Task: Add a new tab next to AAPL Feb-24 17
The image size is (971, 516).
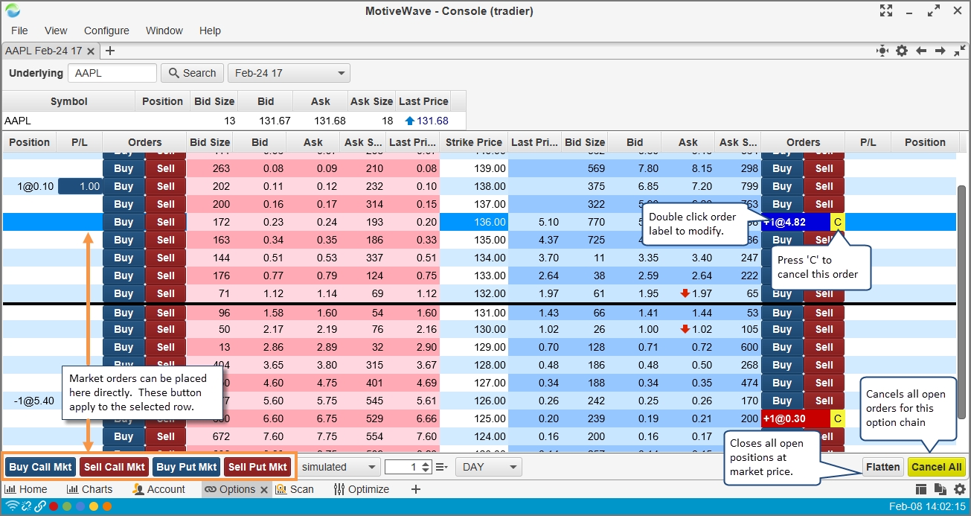Action: pyautogui.click(x=110, y=51)
